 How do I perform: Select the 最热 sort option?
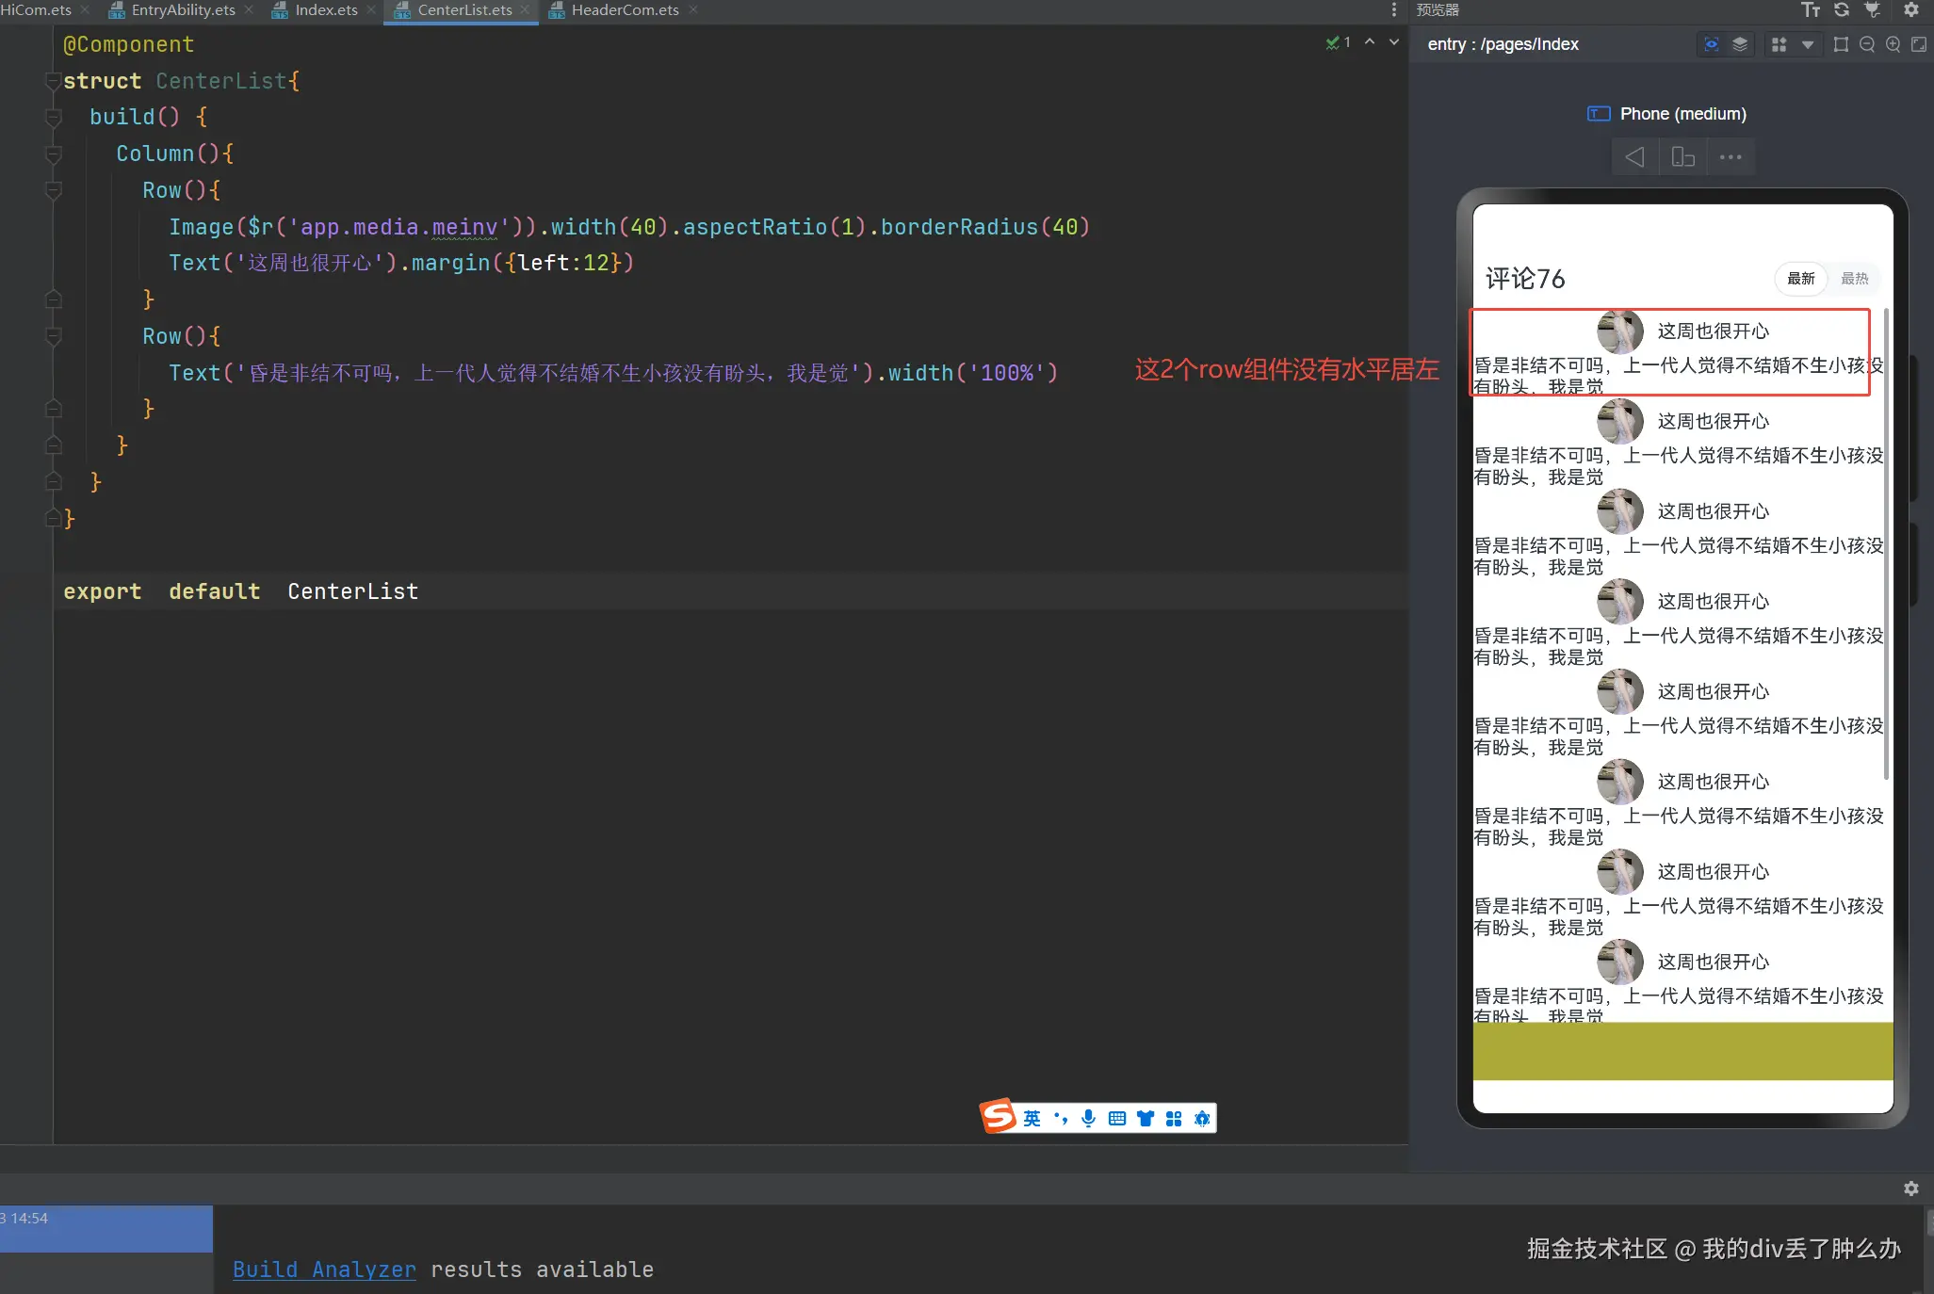pos(1854,279)
